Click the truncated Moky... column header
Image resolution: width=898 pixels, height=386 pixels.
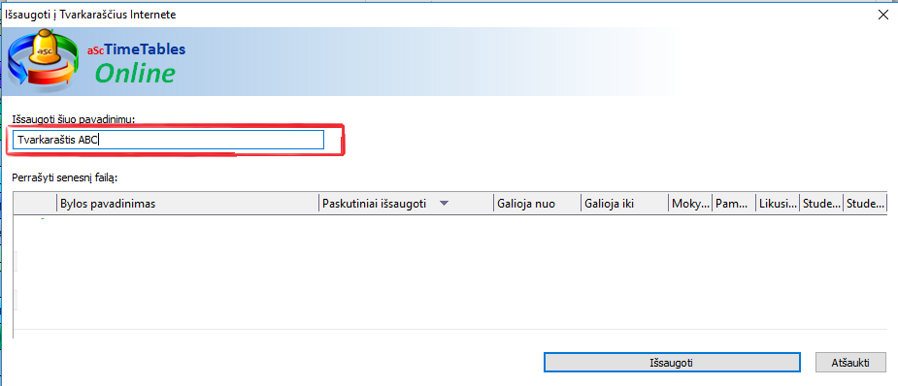click(x=690, y=204)
